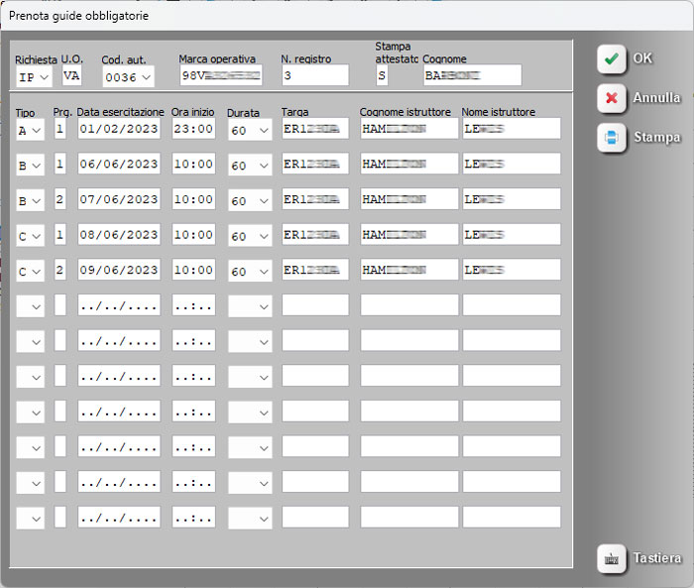694x588 pixels.
Task: Click the Marca operativa input field
Action: [220, 75]
